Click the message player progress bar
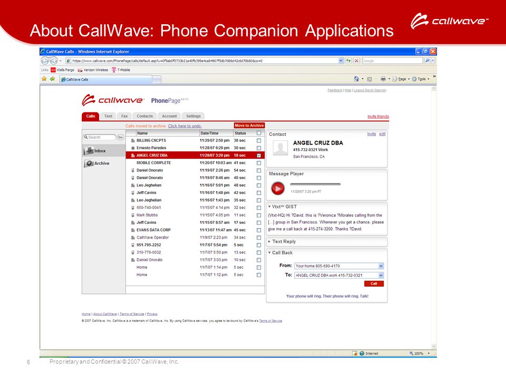Screen dimensions: 506x380 315,184
